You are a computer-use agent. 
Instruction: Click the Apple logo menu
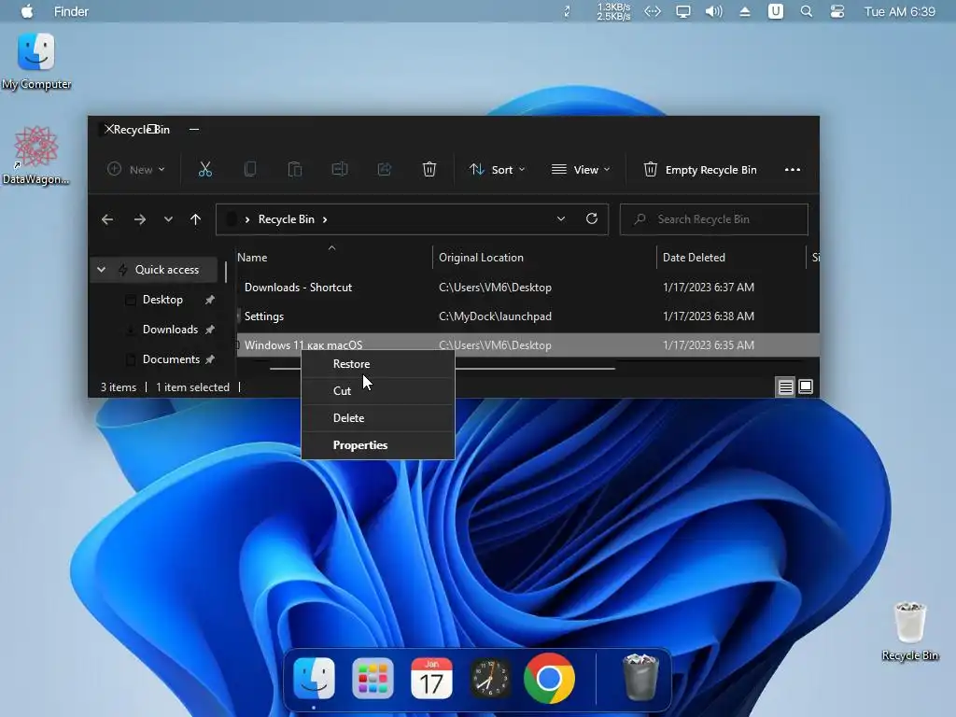27,11
